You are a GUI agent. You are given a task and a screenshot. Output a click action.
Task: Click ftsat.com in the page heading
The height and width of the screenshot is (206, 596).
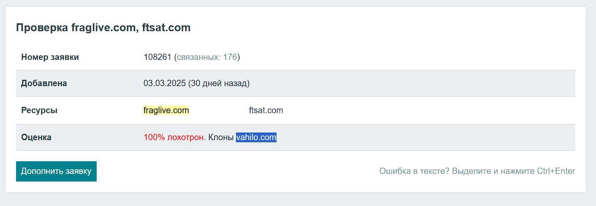point(166,28)
